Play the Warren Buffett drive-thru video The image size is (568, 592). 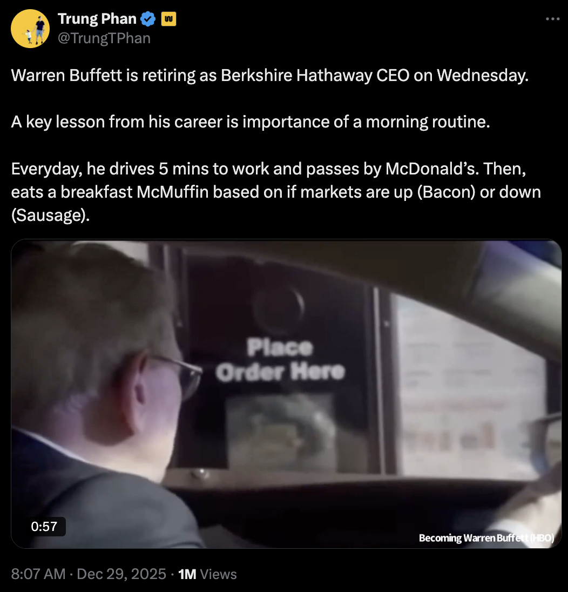[286, 393]
